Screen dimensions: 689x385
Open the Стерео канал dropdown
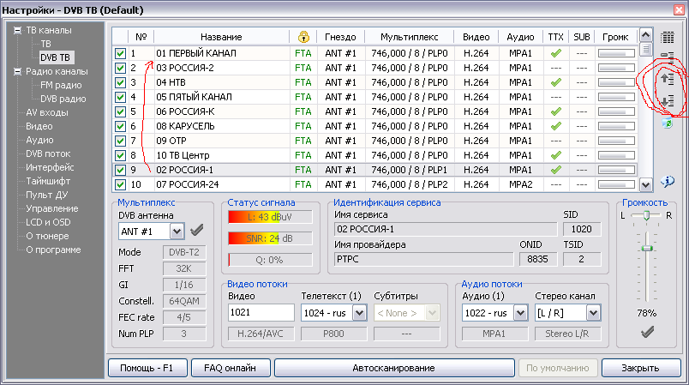(593, 313)
